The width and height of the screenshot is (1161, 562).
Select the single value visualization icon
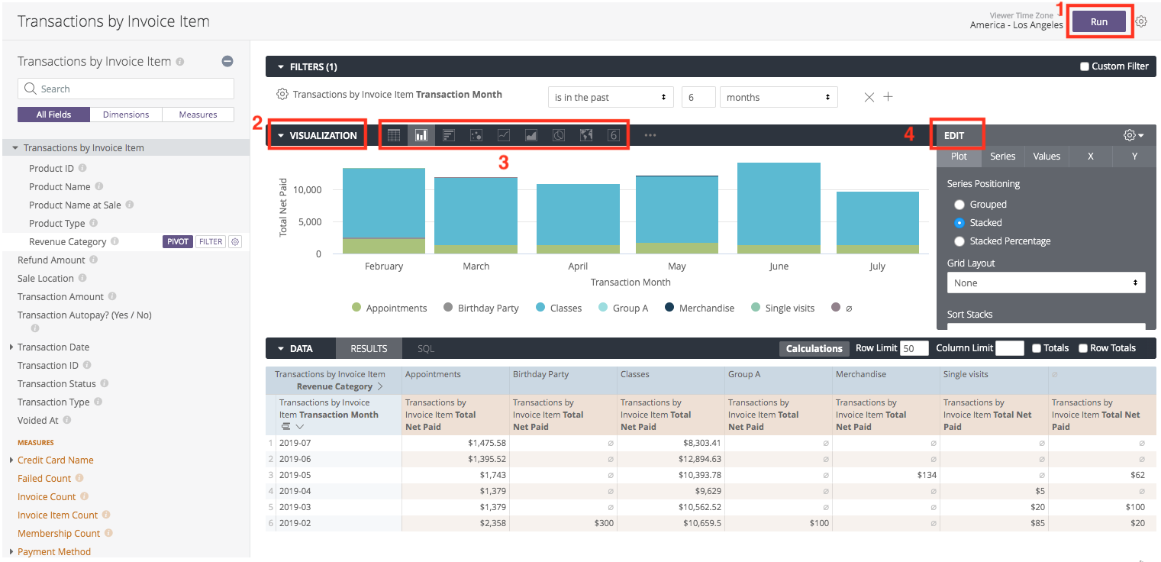[x=613, y=135]
